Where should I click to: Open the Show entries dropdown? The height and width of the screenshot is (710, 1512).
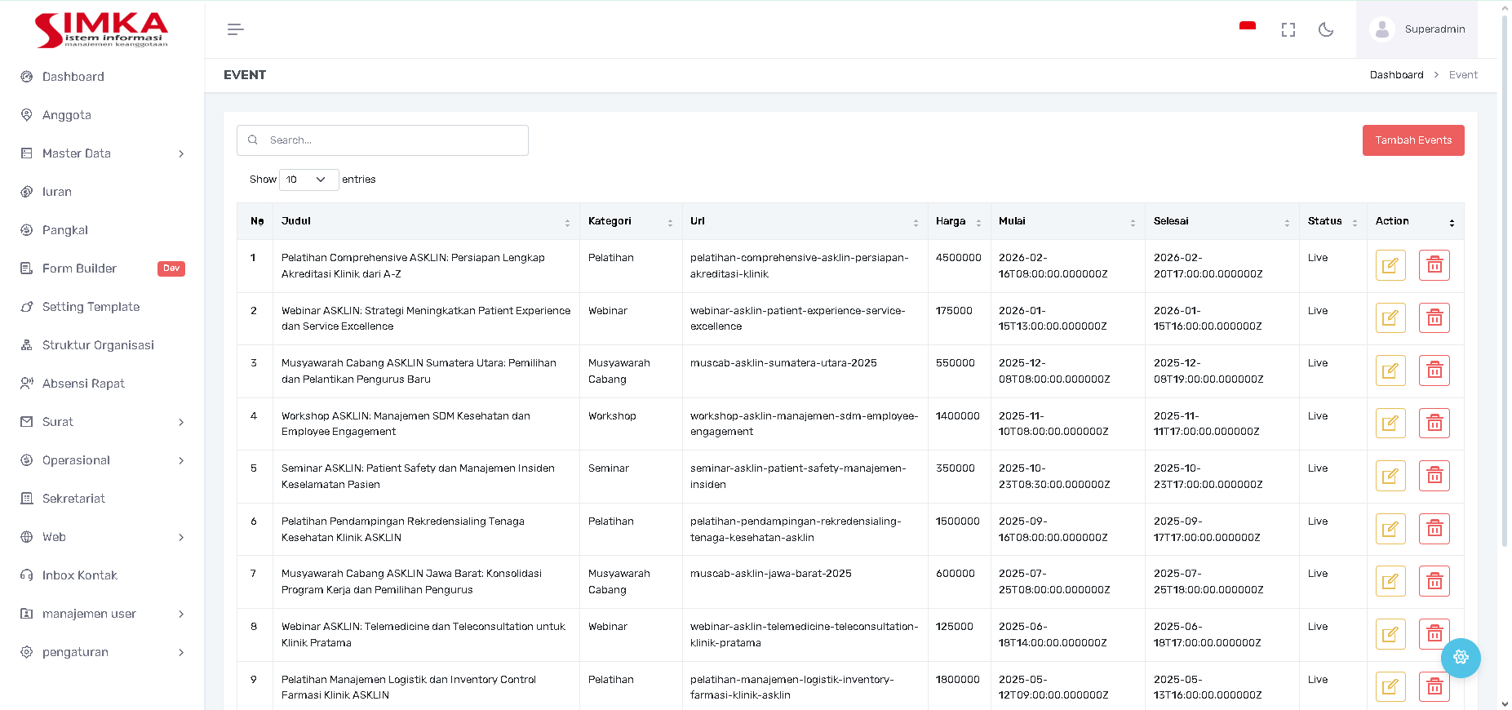pos(308,180)
